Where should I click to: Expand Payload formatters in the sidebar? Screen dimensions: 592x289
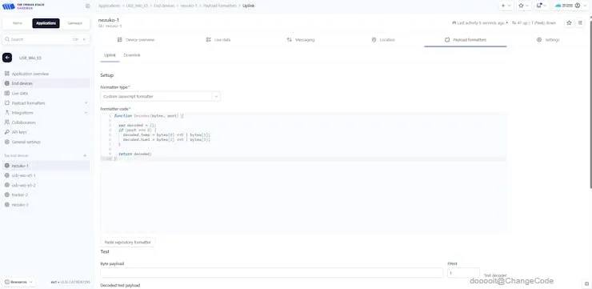coord(86,103)
